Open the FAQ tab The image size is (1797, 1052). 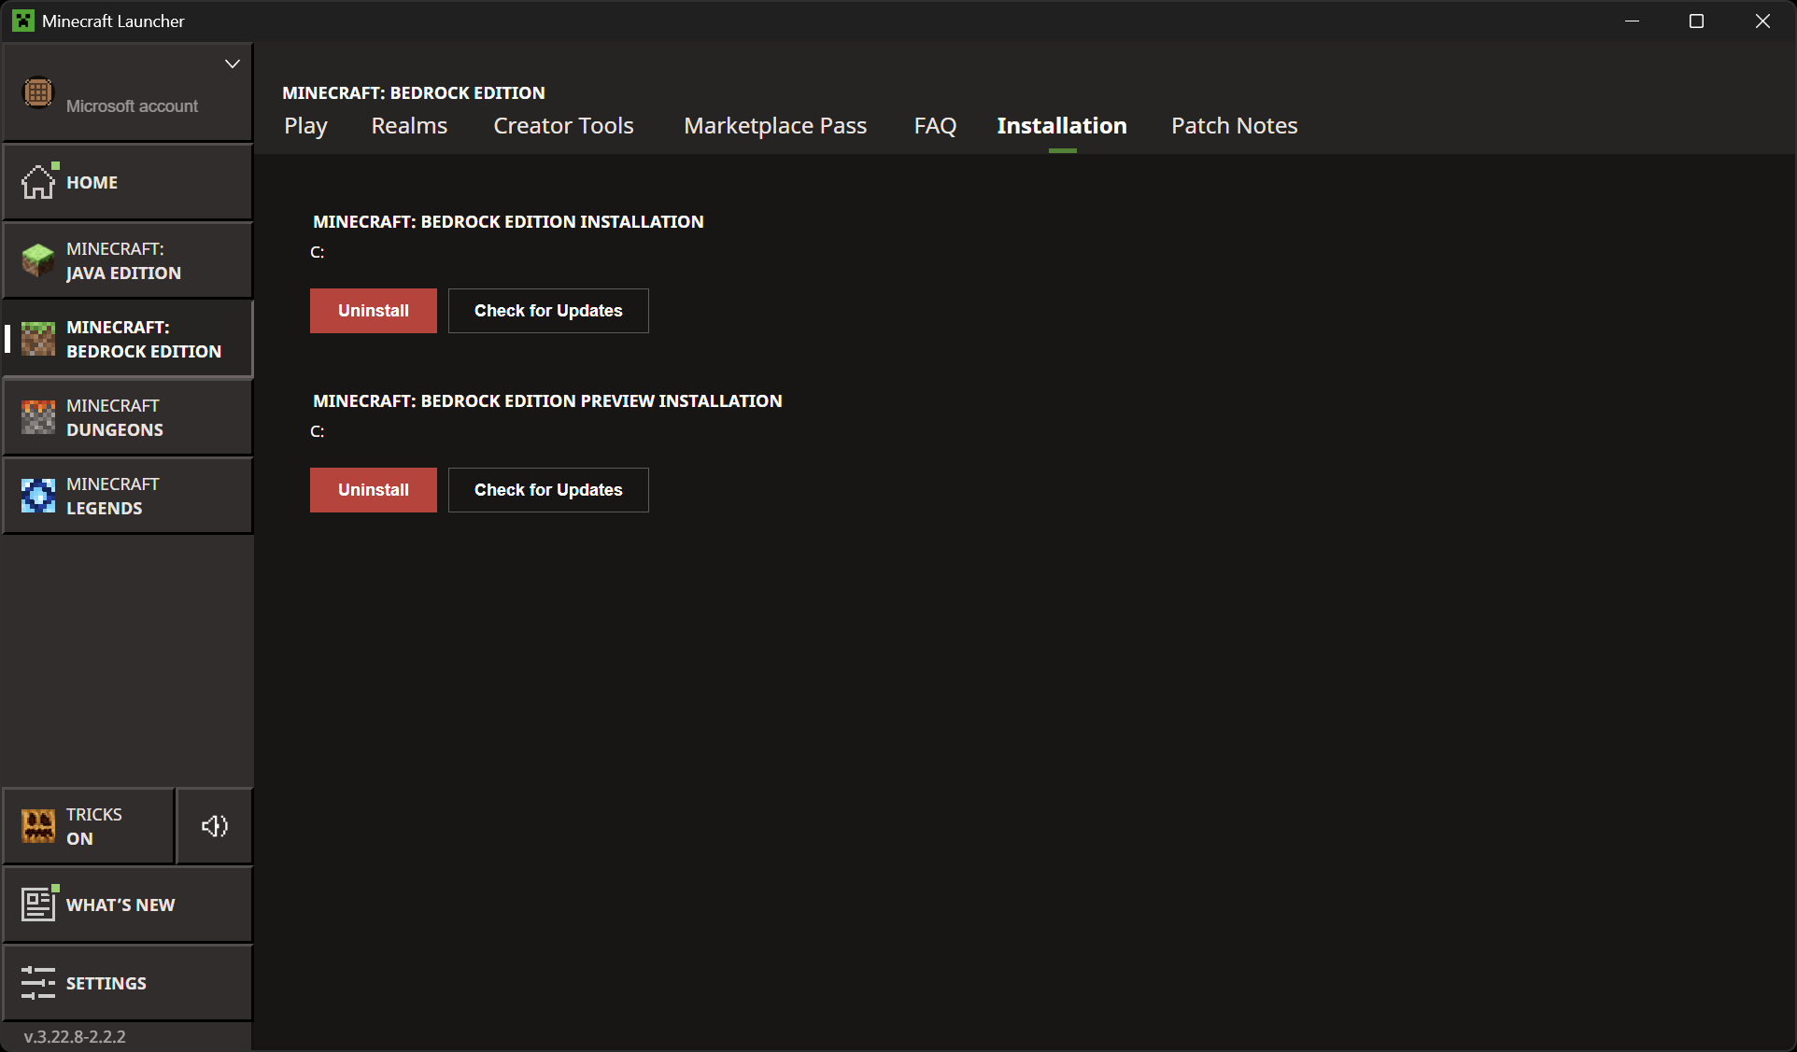click(934, 125)
